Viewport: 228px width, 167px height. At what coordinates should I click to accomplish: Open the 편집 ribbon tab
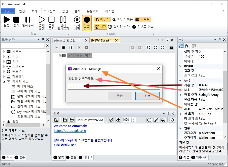coord(22,11)
